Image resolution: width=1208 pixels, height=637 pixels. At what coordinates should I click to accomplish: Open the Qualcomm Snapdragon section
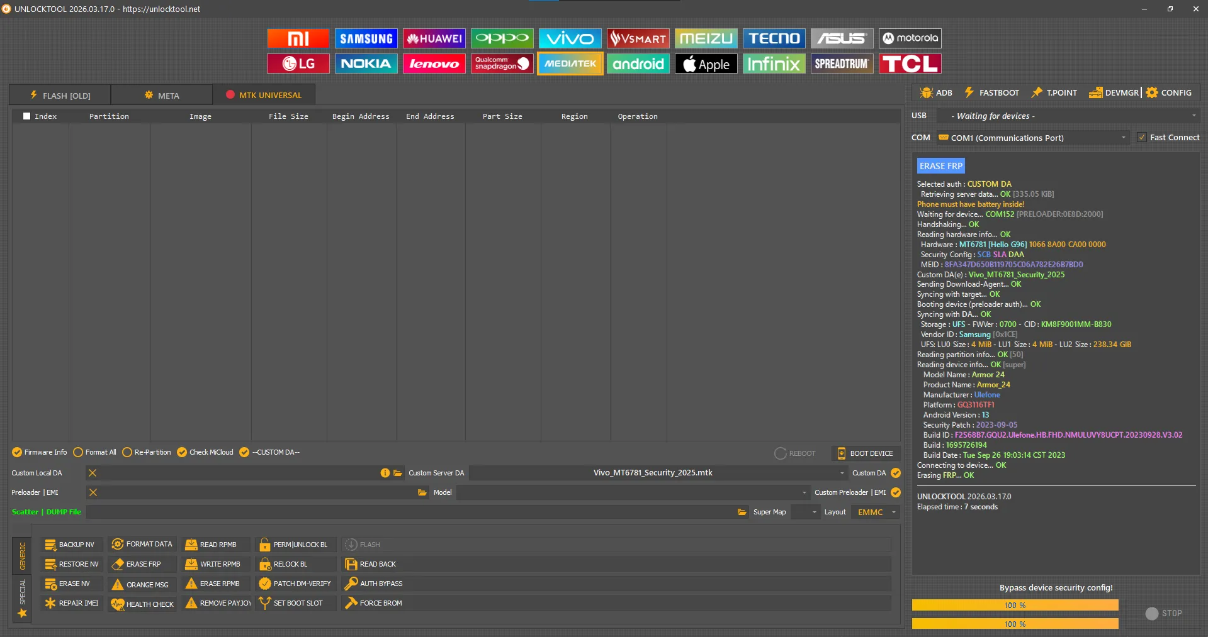point(502,64)
